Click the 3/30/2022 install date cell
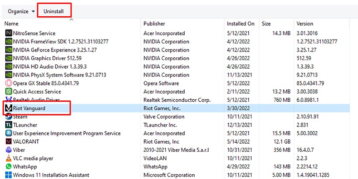The width and height of the screenshot is (358, 179). pyautogui.click(x=238, y=108)
